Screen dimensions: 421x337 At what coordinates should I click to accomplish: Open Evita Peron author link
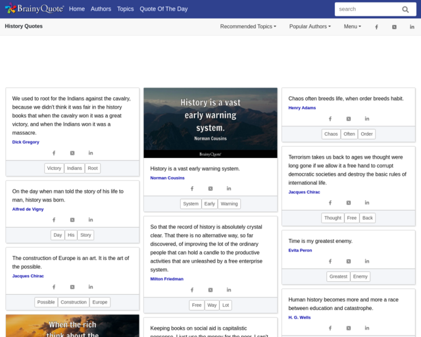click(x=300, y=250)
